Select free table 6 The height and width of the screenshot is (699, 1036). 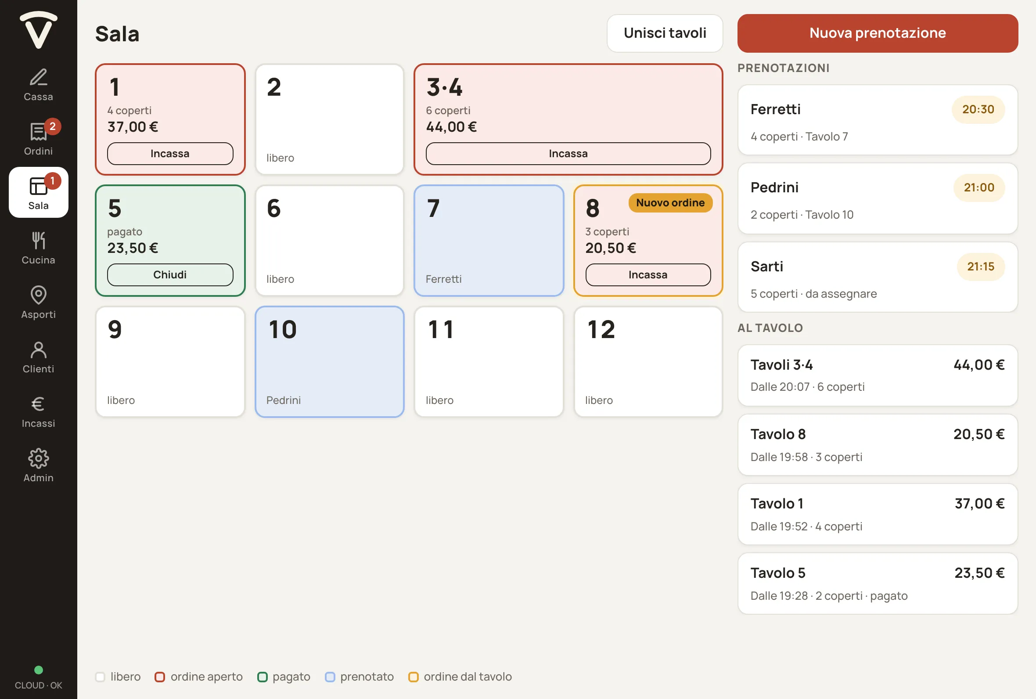coord(329,241)
